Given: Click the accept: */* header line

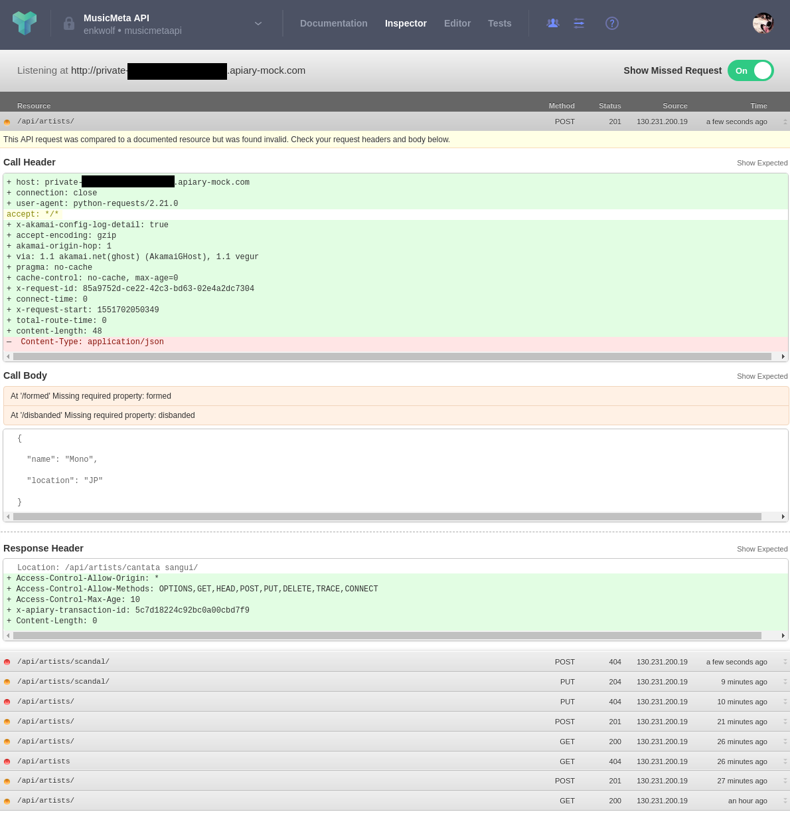Looking at the screenshot, I should 33,215.
